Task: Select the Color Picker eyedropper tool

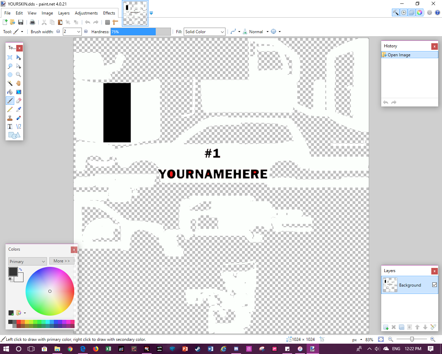Action: tap(19, 109)
